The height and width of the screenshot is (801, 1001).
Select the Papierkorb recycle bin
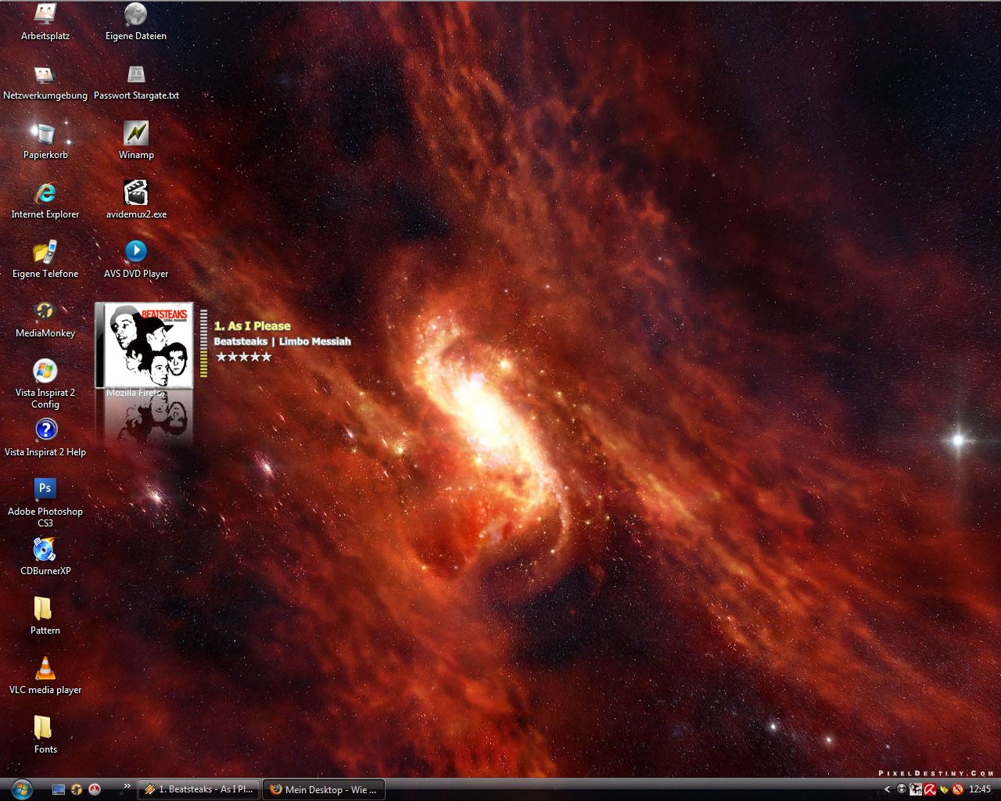tap(45, 134)
